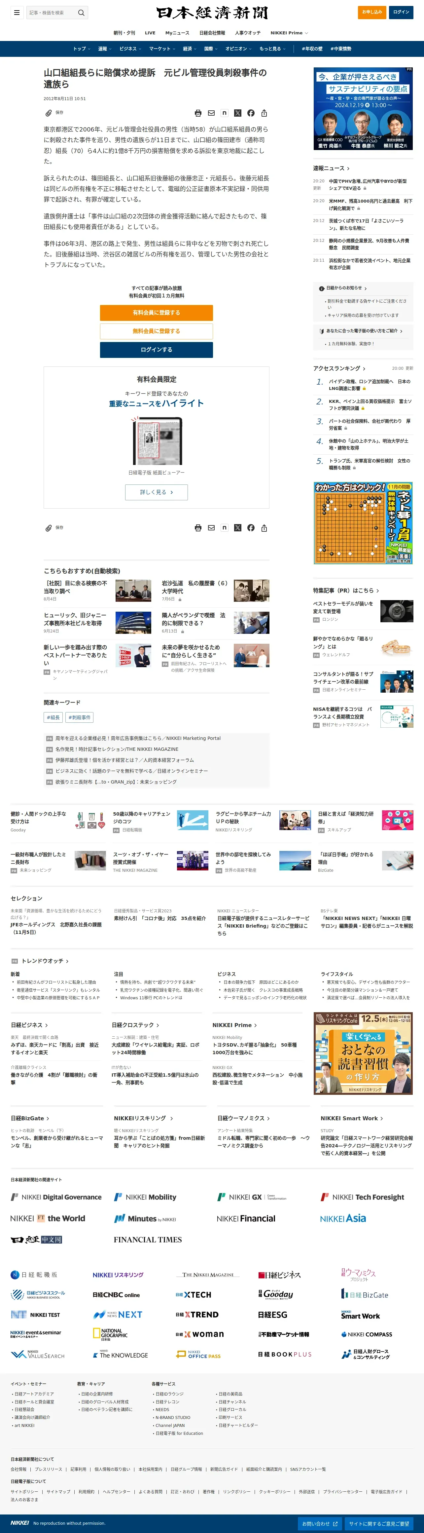Expand the NIKKEI Prime header dropdown
Screen dimensions: 424x1533
(289, 33)
